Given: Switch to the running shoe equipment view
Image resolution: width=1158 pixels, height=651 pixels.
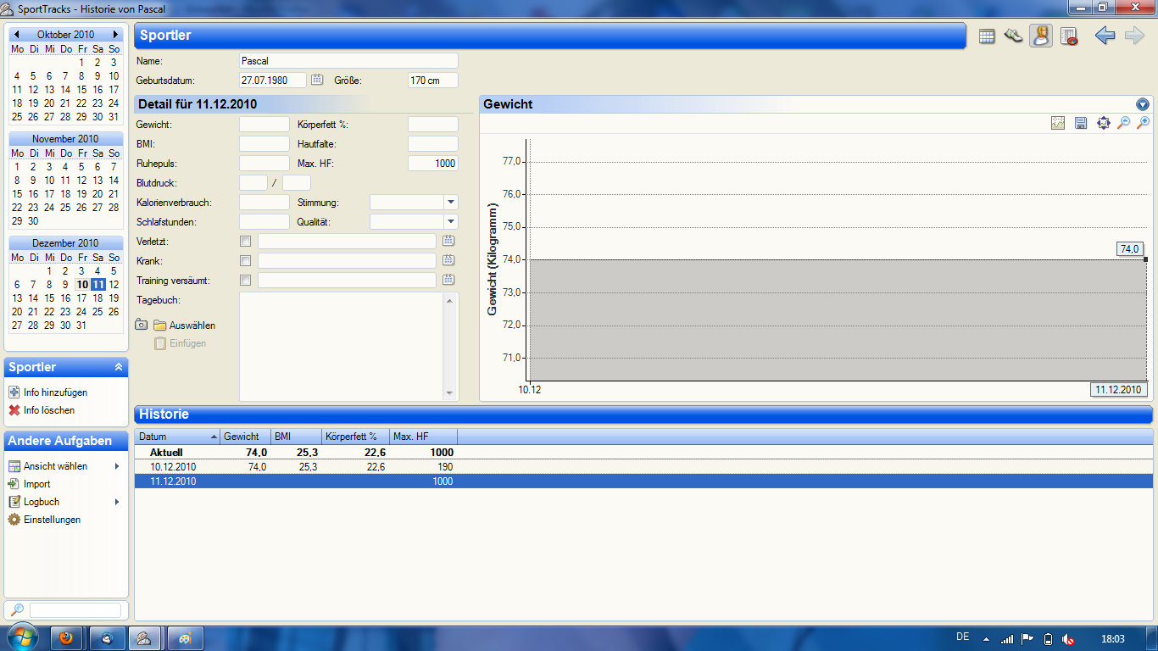Looking at the screenshot, I should 1013,36.
